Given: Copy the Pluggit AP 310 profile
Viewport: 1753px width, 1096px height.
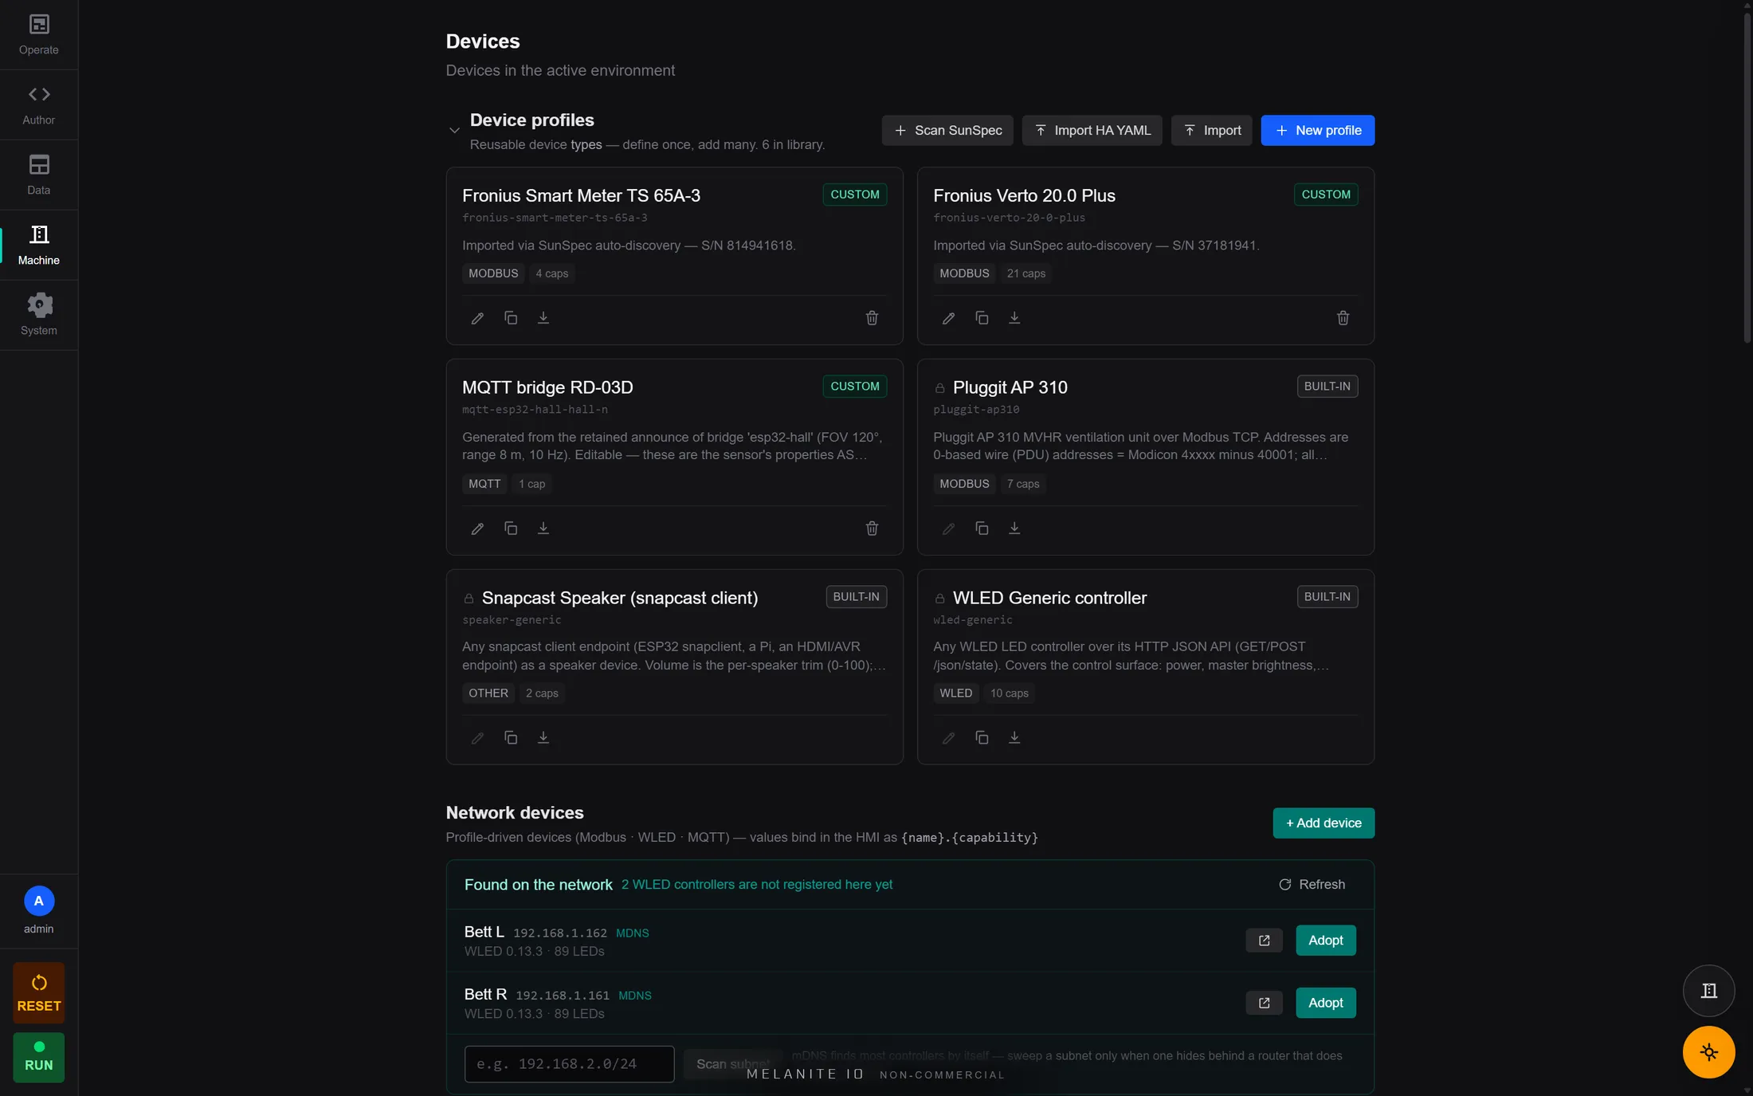Looking at the screenshot, I should 982,528.
